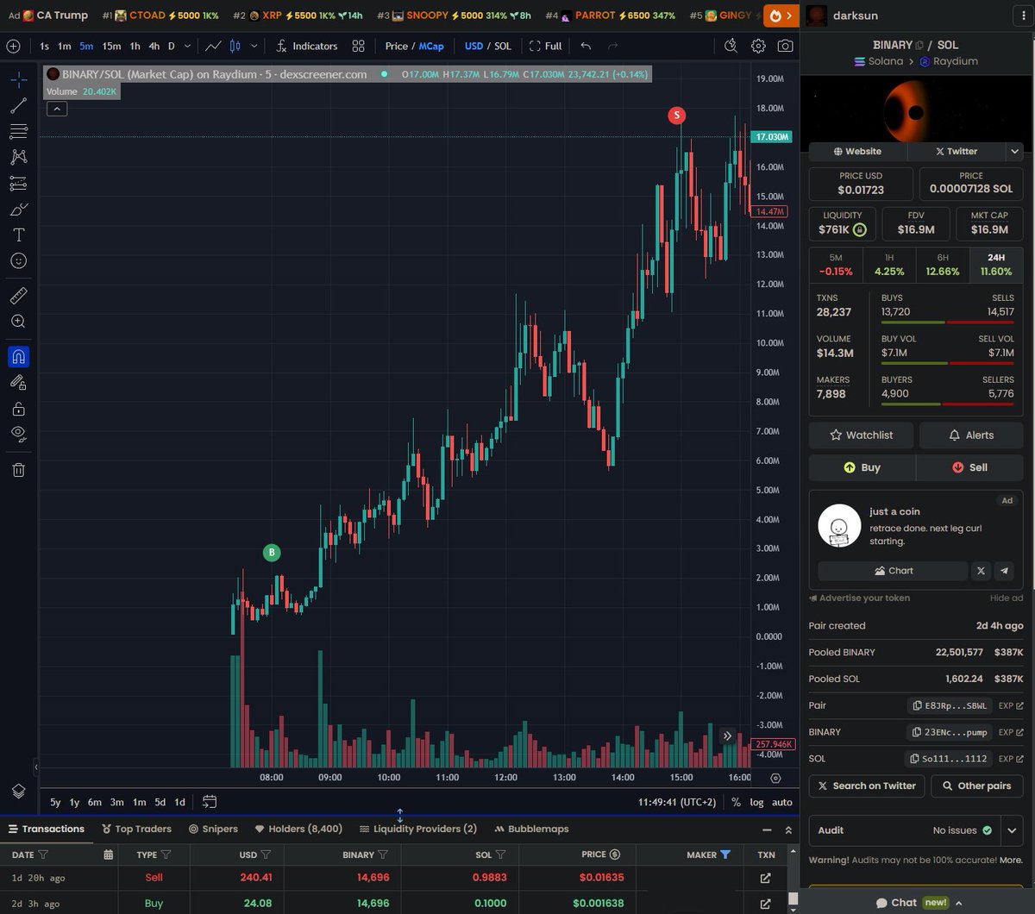
Task: Toggle log scale
Action: tap(757, 802)
